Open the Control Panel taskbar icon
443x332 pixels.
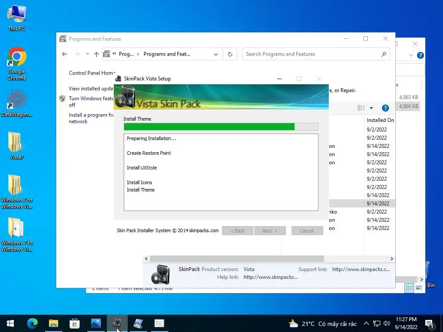[x=138, y=323]
